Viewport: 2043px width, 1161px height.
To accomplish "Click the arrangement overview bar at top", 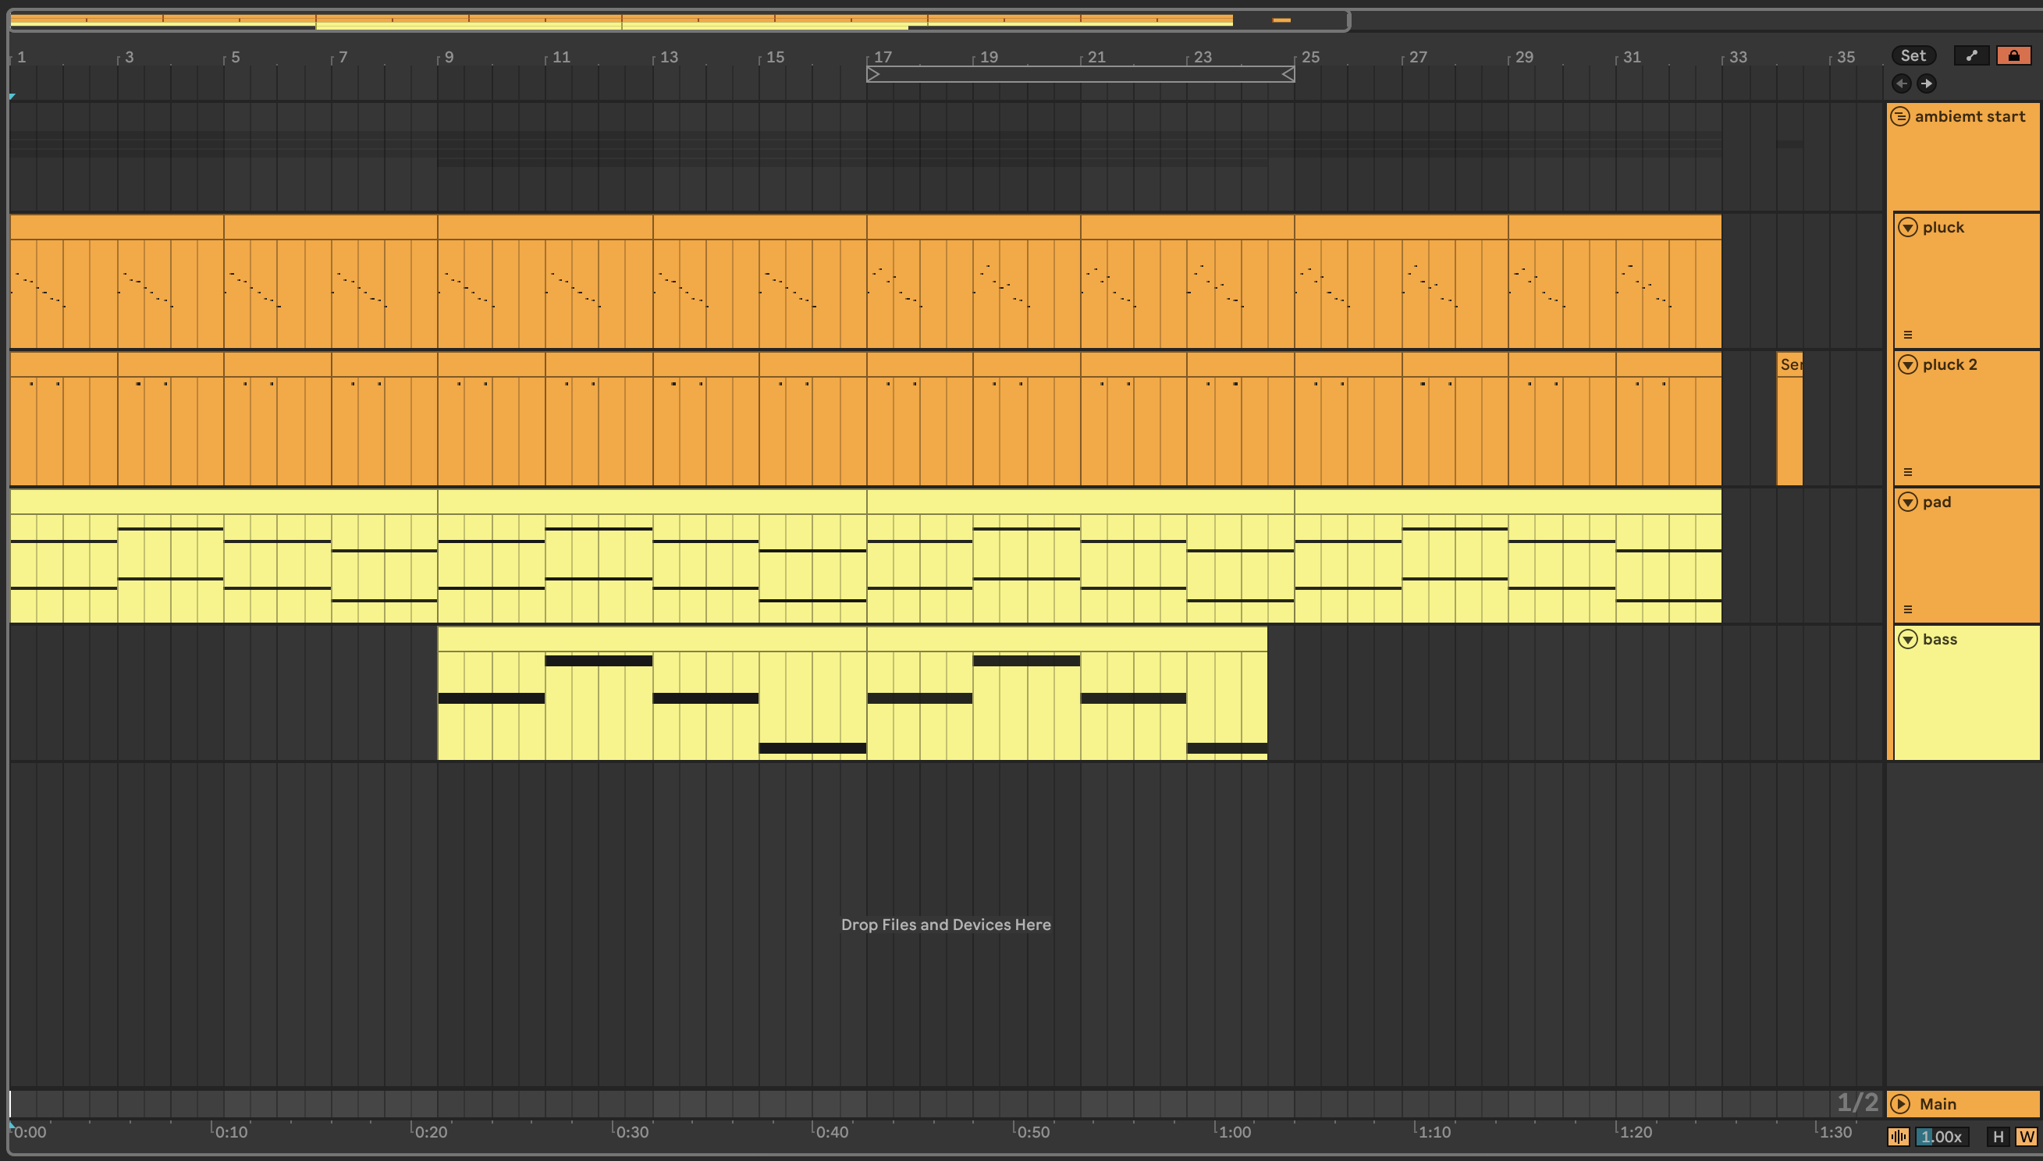I will point(678,20).
